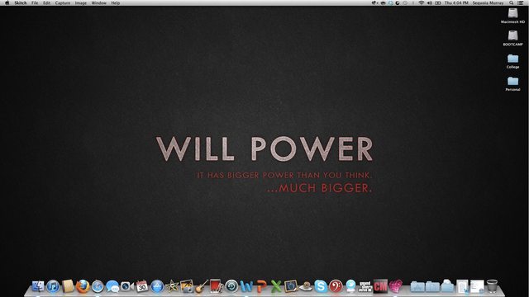
Task: Open GarageBand guitar icon
Action: click(202, 286)
